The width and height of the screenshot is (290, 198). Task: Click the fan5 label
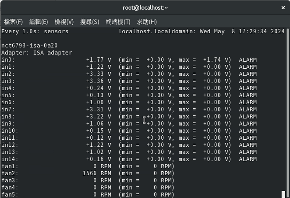10,194
